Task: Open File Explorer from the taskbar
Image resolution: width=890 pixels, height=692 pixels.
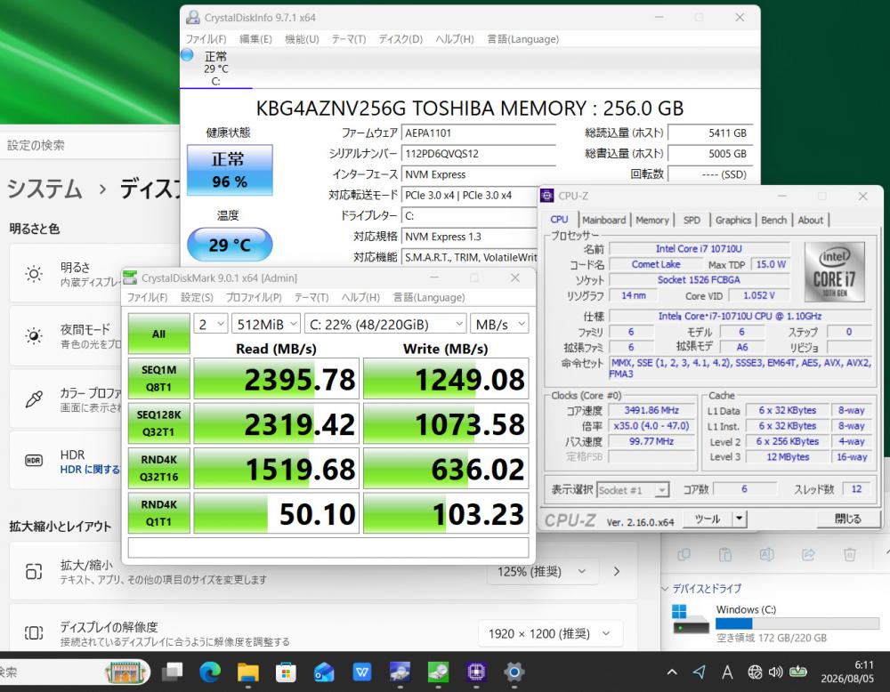Action: [x=248, y=672]
